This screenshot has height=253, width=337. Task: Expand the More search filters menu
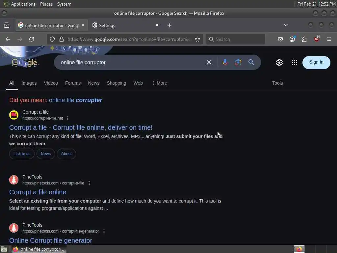(160, 83)
